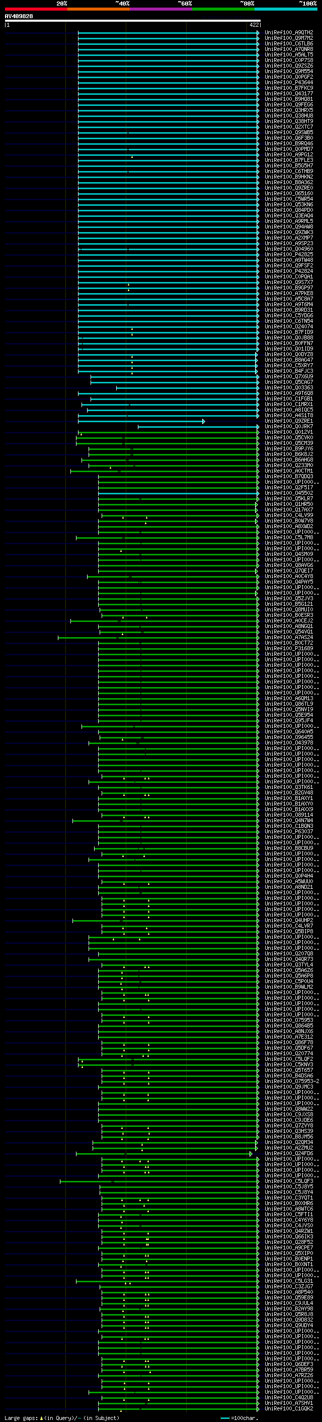322x1422 pixels.
Task: Select label UniRef100_A7AS24
Action: pyautogui.click(x=289, y=638)
